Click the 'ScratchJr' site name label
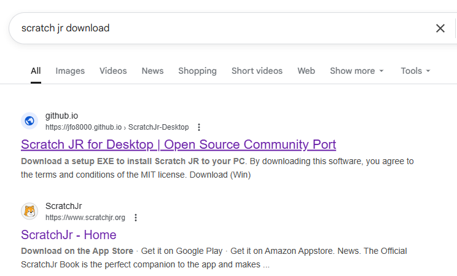457x276 pixels. 63,207
